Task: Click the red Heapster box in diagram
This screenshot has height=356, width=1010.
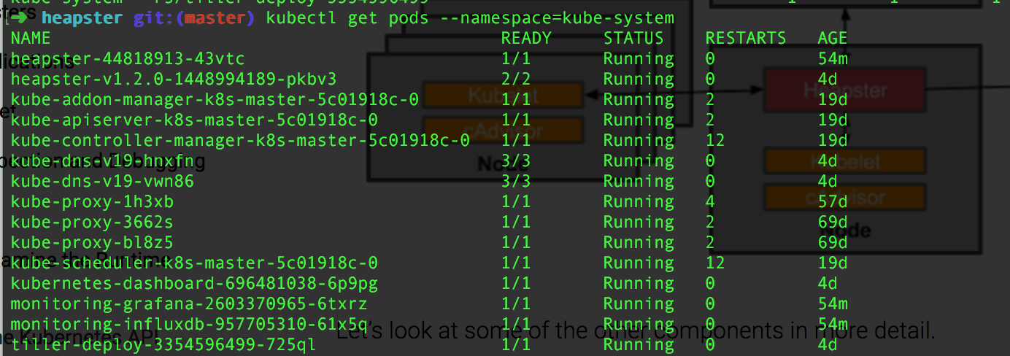Action: pos(844,91)
